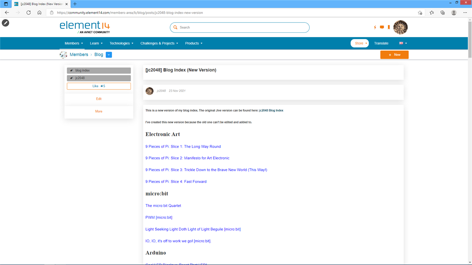Open 'The micro:bit Quartet' link
This screenshot has width=472, height=265.
click(x=163, y=206)
